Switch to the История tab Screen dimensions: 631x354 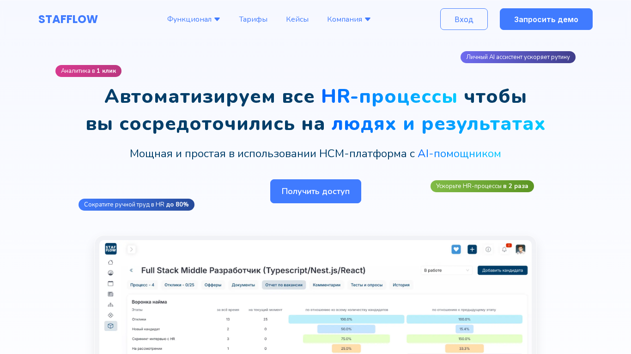[401, 285]
